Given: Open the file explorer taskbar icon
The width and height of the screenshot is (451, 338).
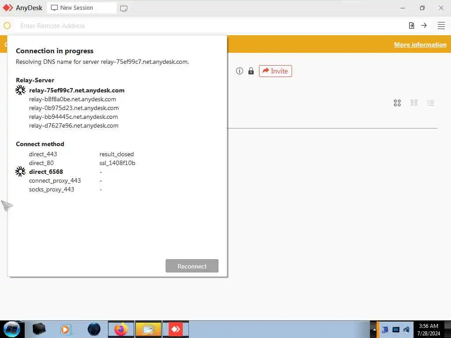Looking at the screenshot, I should tap(148, 329).
